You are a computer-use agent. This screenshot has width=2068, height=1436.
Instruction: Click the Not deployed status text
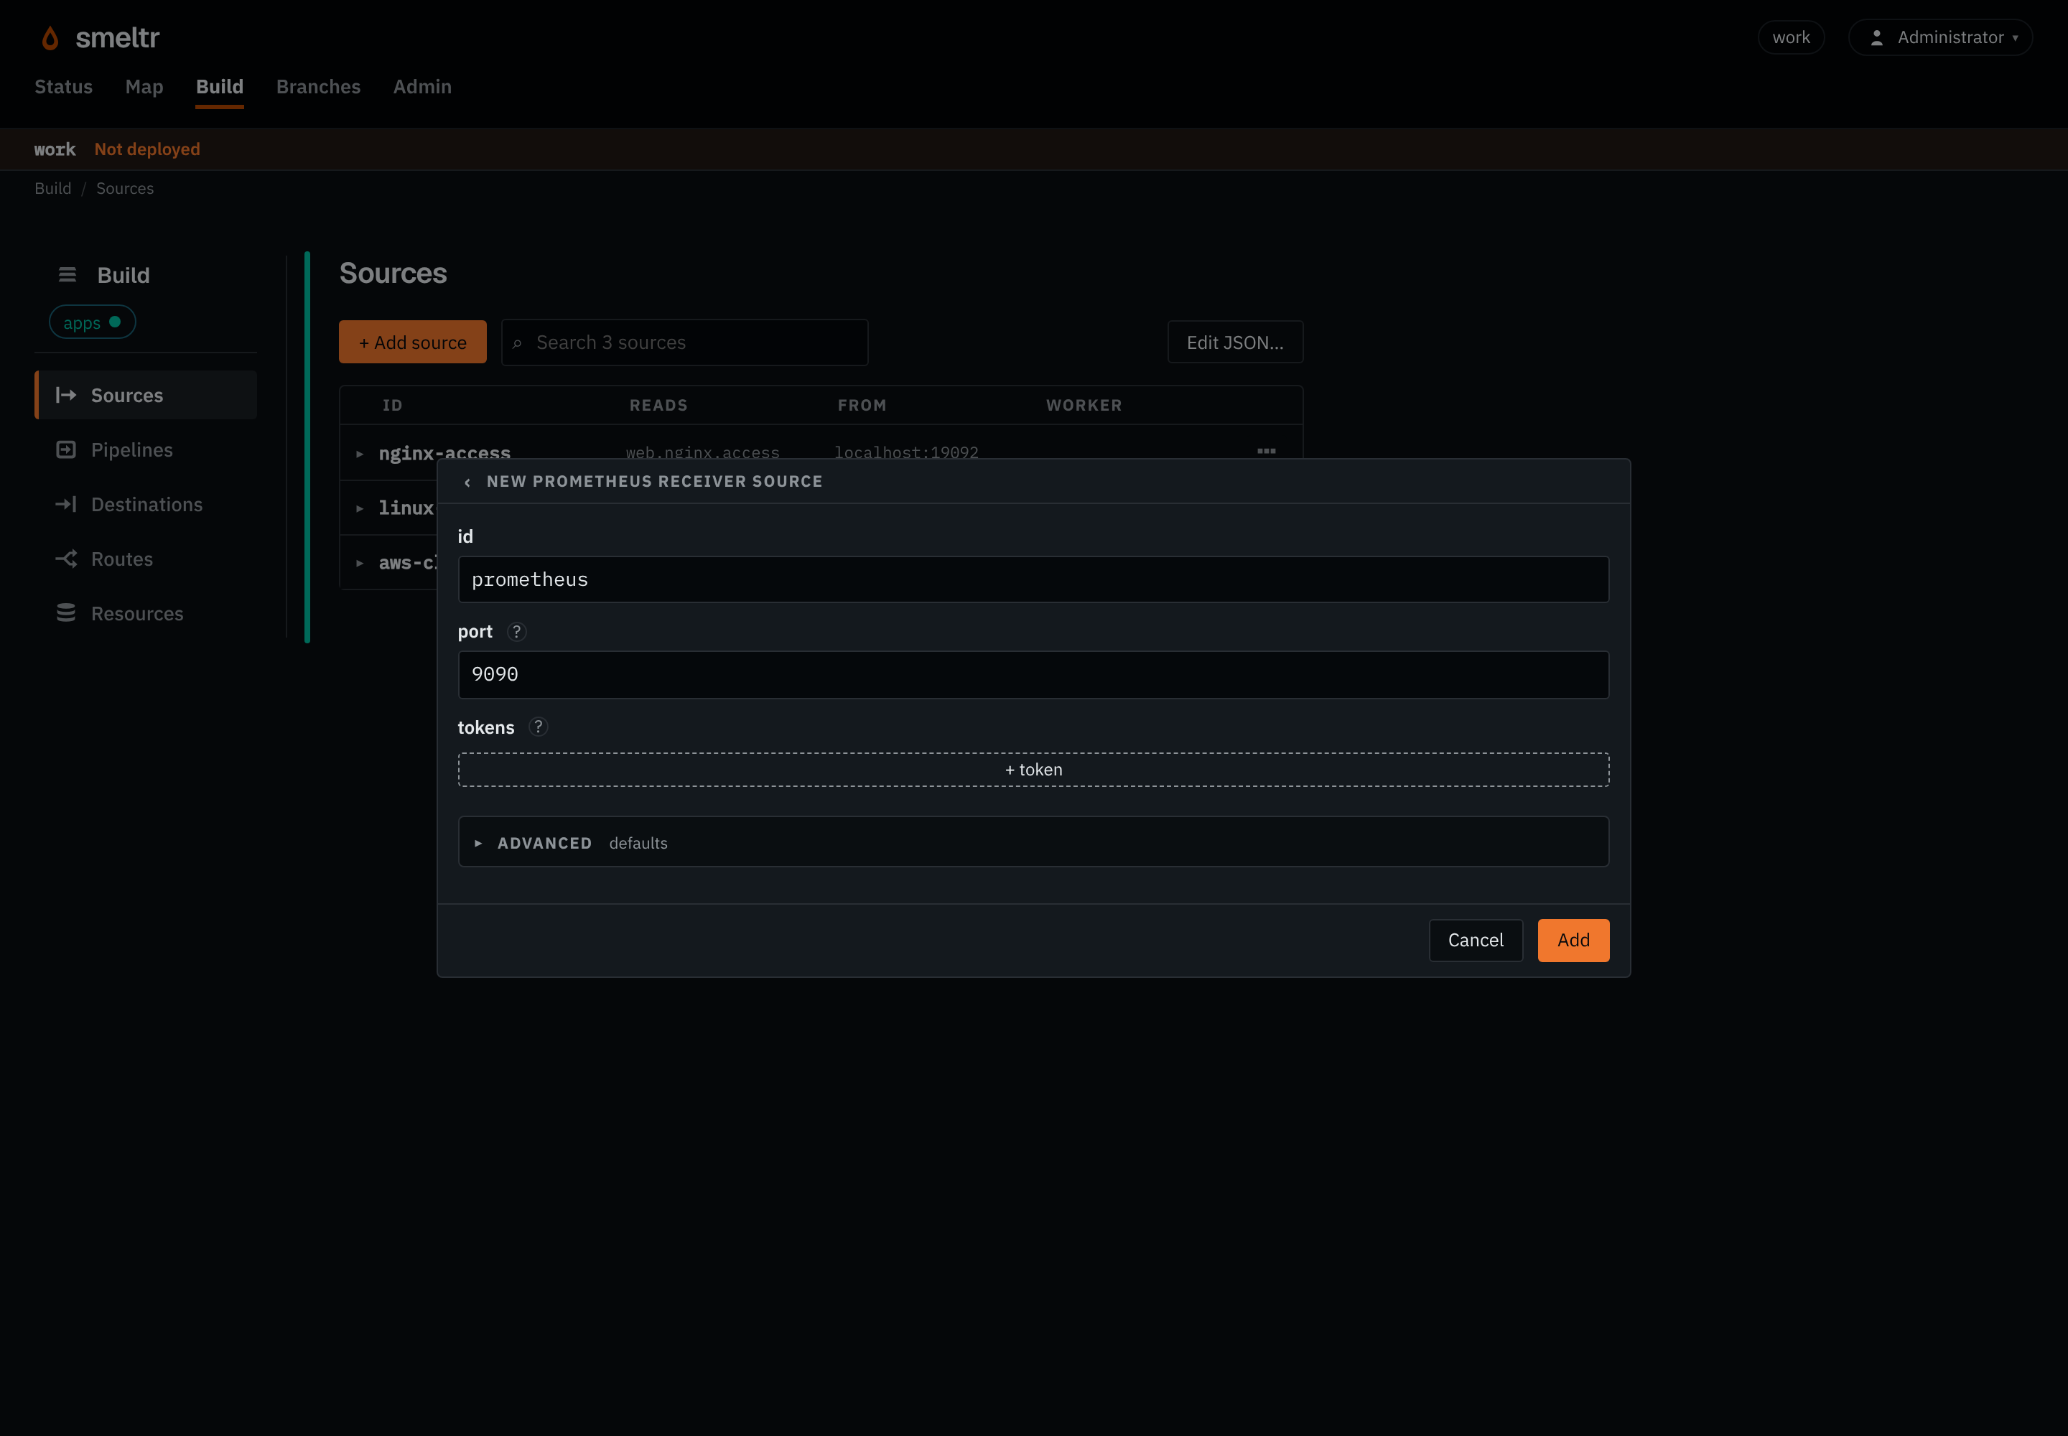coord(148,149)
